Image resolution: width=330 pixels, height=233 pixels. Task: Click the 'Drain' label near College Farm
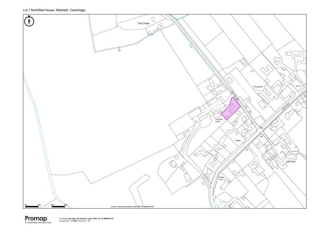[x=203, y=184]
